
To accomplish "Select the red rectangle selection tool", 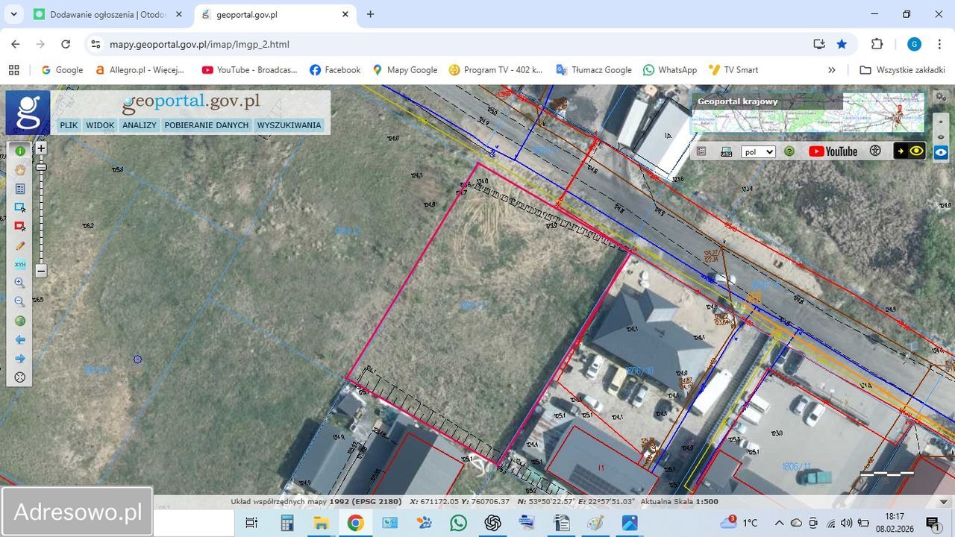I will 20,226.
